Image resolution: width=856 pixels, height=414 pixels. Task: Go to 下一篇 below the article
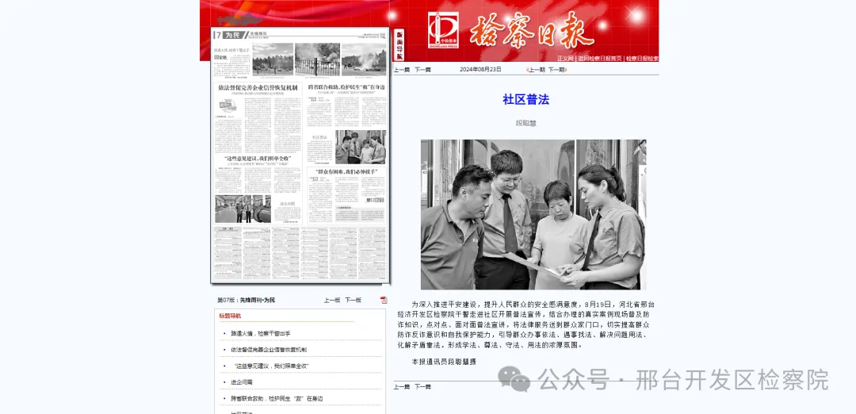tap(422, 387)
